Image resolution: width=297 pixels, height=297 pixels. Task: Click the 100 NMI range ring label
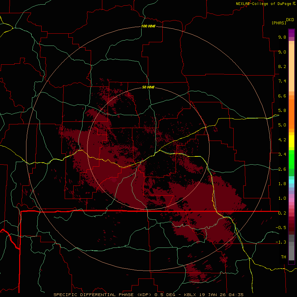coord(148,26)
